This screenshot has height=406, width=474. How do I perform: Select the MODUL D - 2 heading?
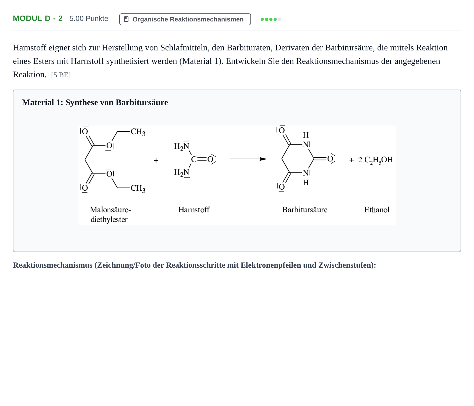click(x=38, y=19)
